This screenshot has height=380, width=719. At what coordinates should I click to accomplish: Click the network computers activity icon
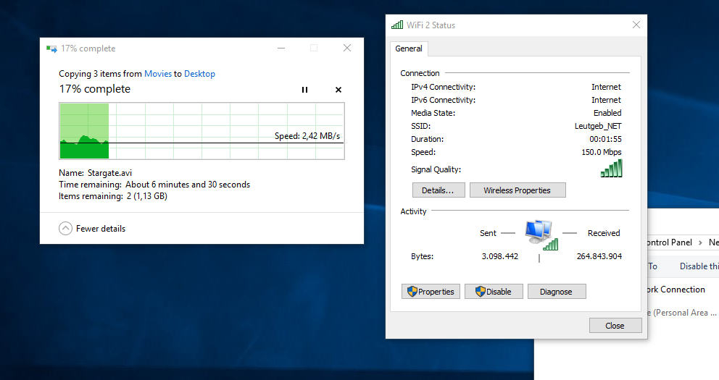click(541, 235)
